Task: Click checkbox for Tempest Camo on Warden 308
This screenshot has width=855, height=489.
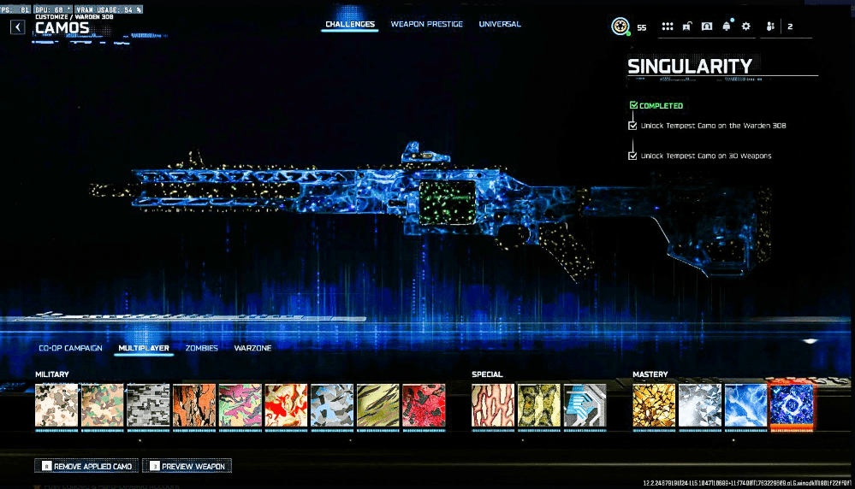Action: click(632, 126)
